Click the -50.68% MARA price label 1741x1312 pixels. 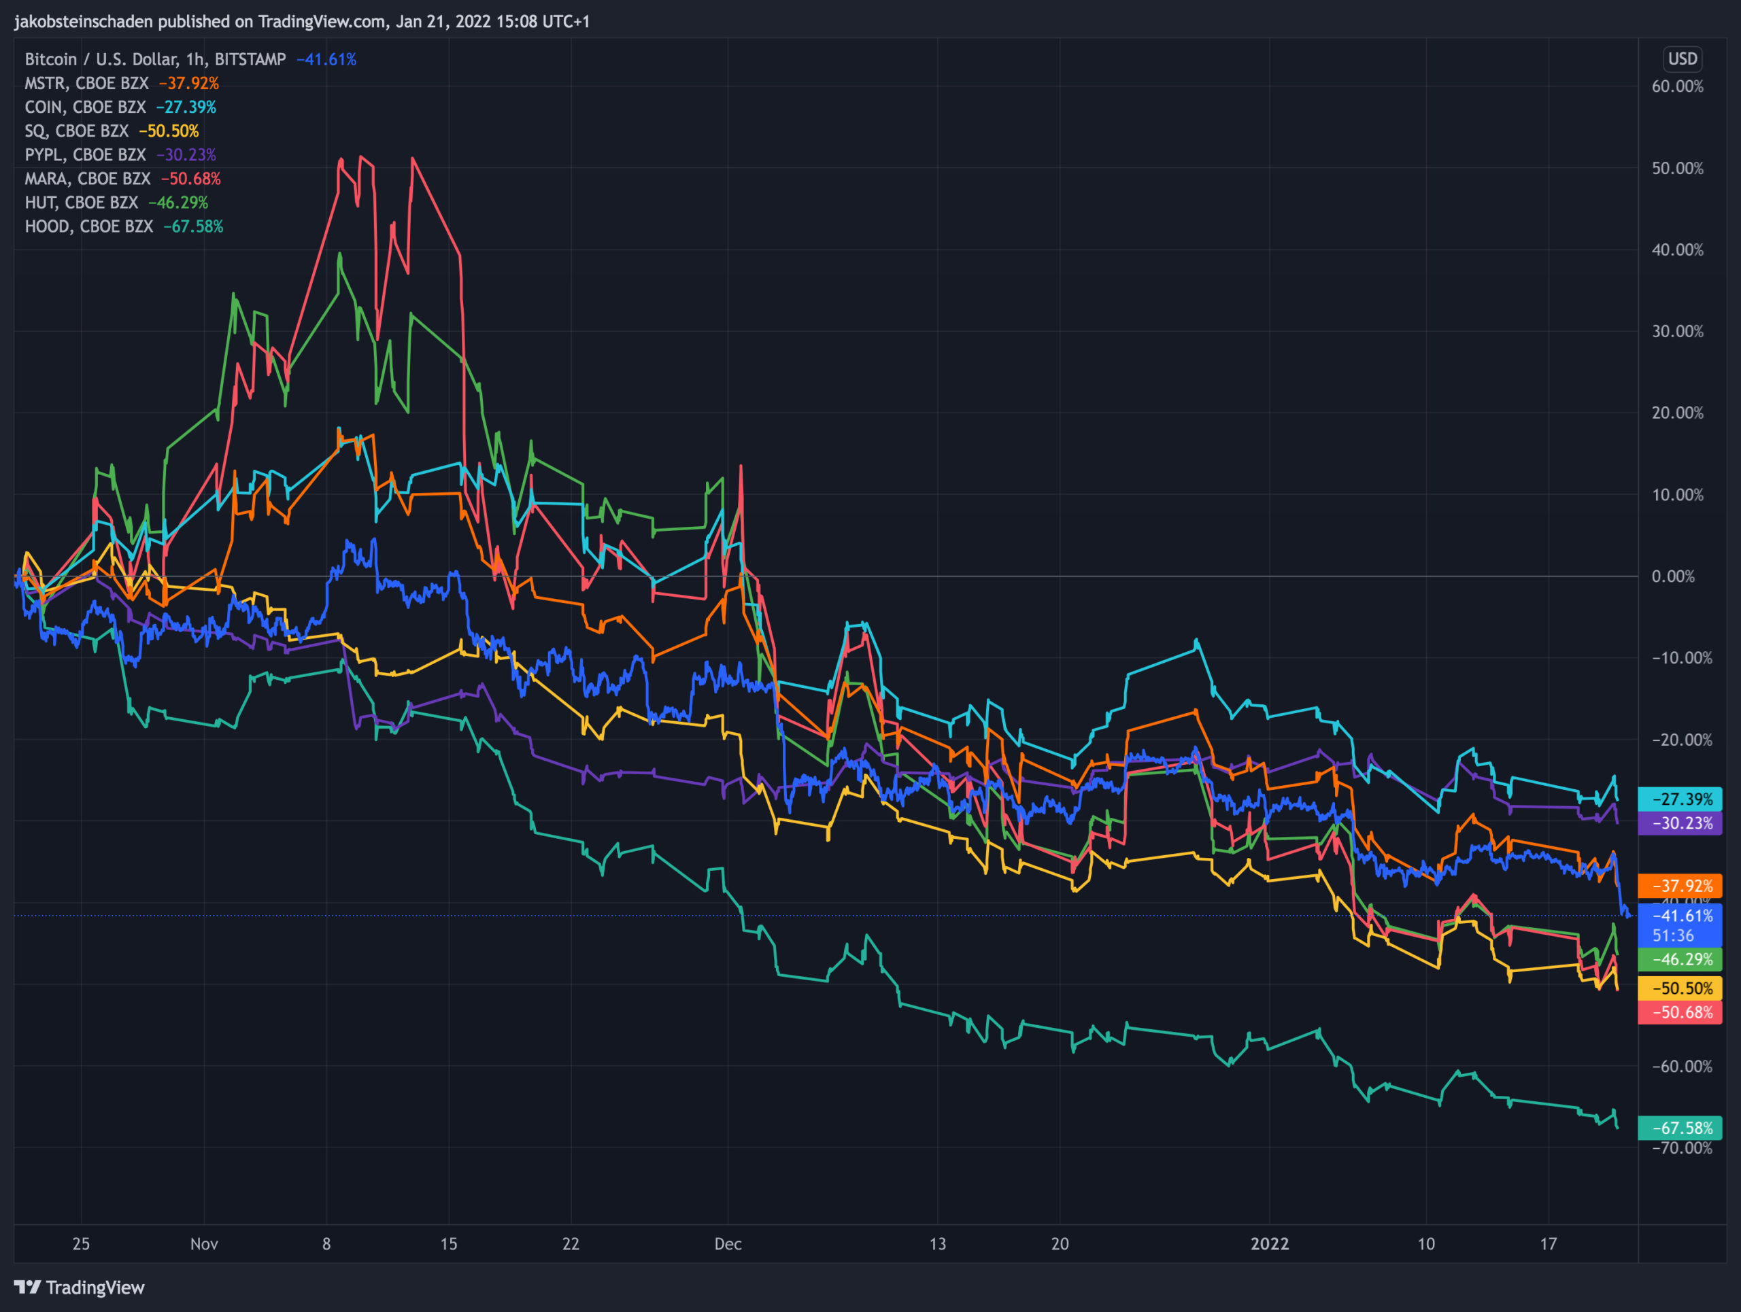click(1680, 1012)
